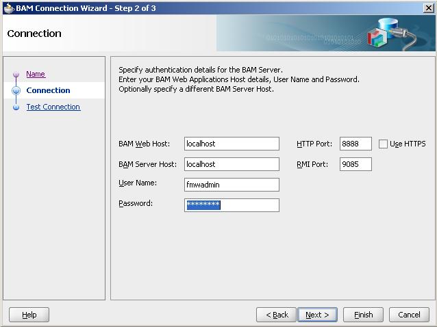Focus the RMI Port field

tap(355, 164)
